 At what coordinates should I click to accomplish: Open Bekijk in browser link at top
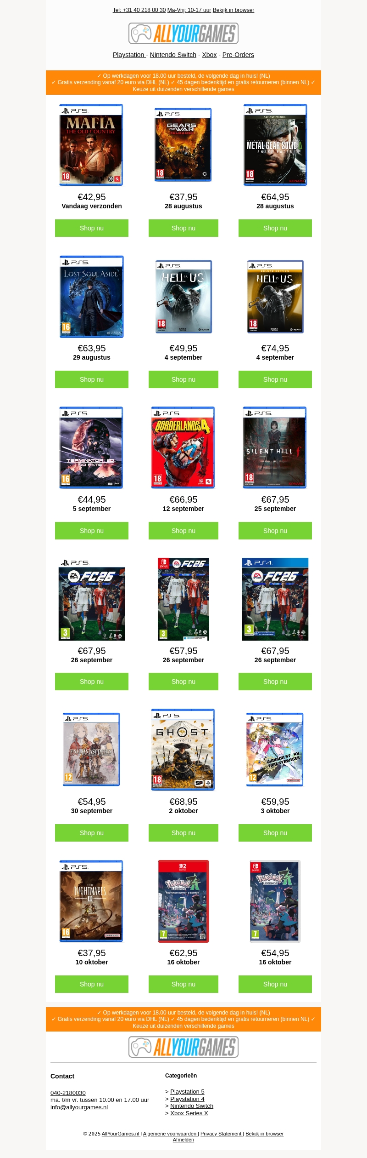(x=234, y=10)
